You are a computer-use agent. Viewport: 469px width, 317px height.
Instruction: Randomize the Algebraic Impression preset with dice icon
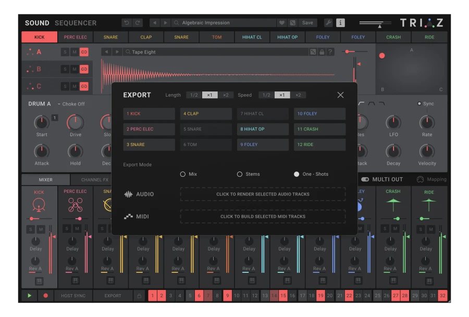click(x=292, y=23)
